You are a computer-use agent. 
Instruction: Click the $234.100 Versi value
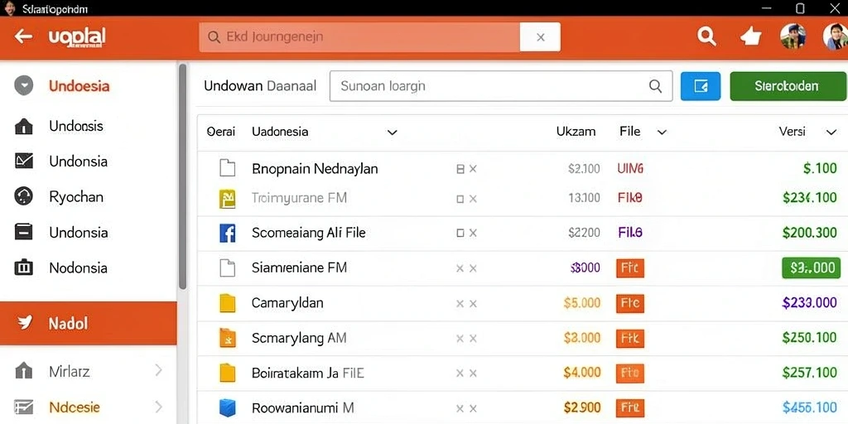point(810,198)
